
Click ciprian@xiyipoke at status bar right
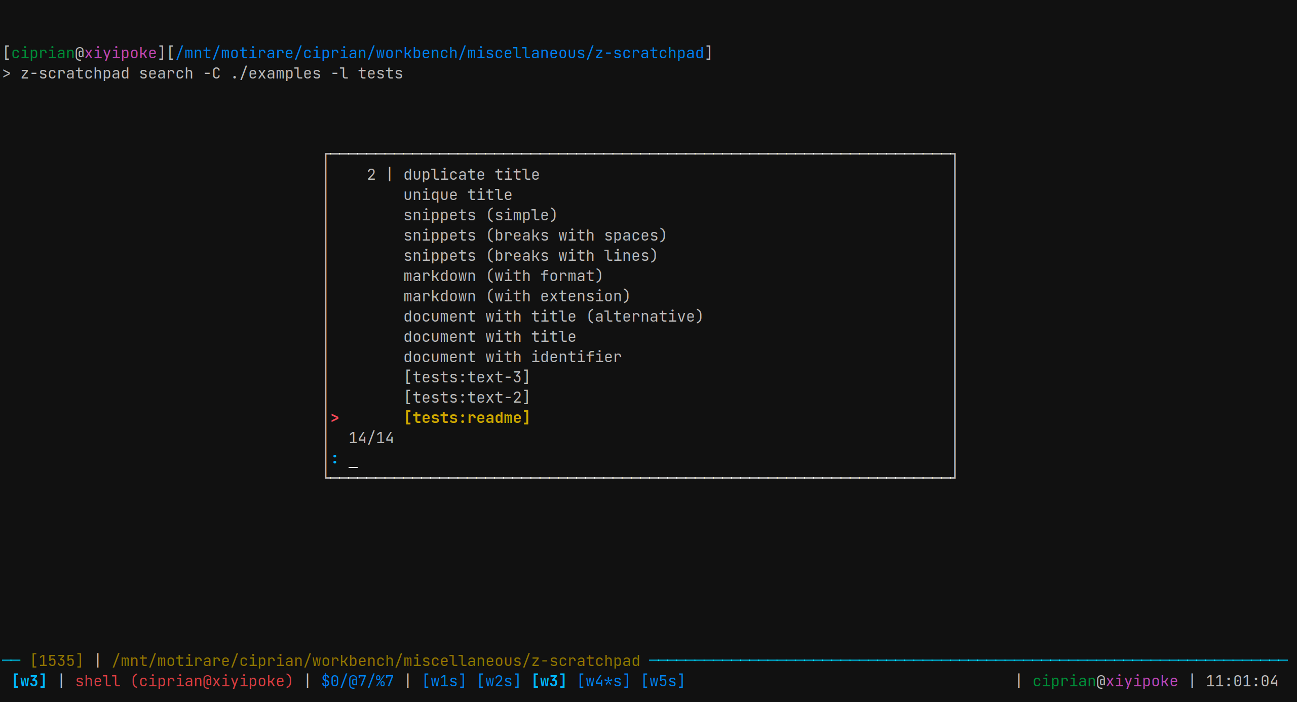coord(1105,681)
